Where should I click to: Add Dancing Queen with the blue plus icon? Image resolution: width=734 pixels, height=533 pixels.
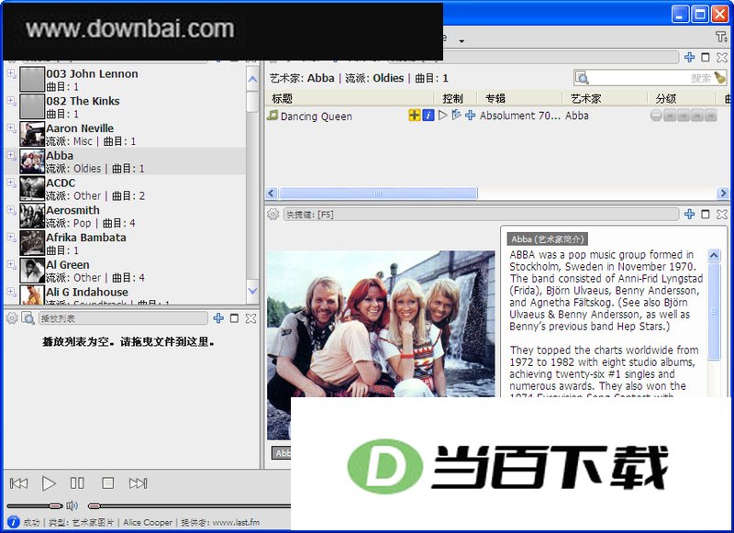471,115
